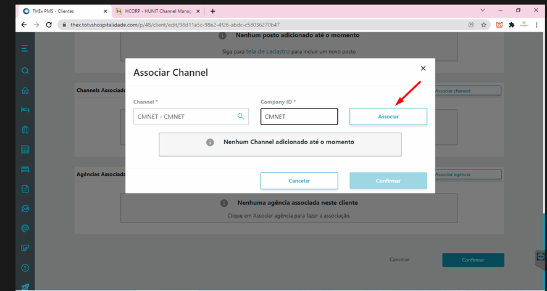Click the red mail extension icon
The height and width of the screenshot is (291, 547).
click(499, 25)
